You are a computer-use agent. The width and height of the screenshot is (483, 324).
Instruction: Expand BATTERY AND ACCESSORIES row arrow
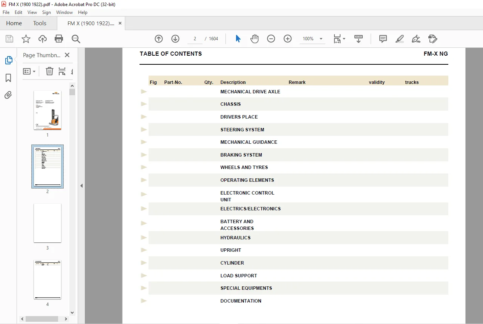(x=144, y=223)
